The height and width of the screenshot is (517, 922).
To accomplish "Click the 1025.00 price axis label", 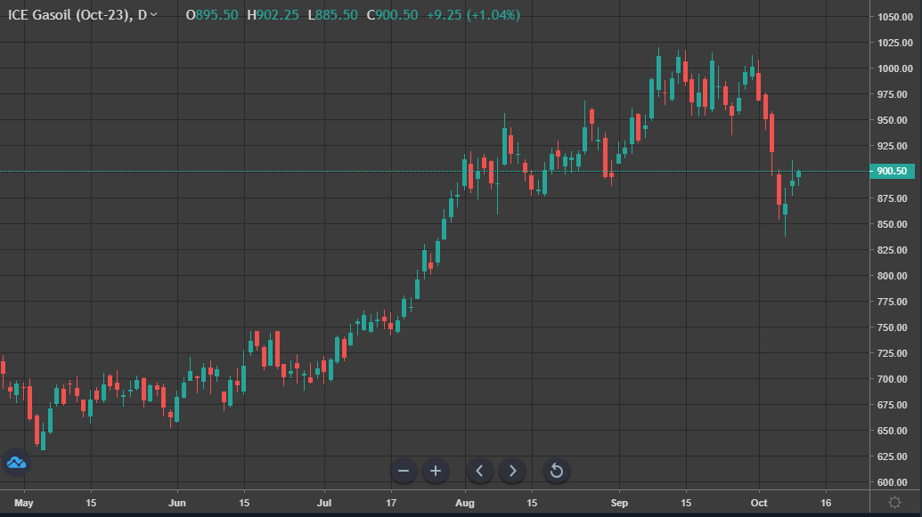I will 895,43.
